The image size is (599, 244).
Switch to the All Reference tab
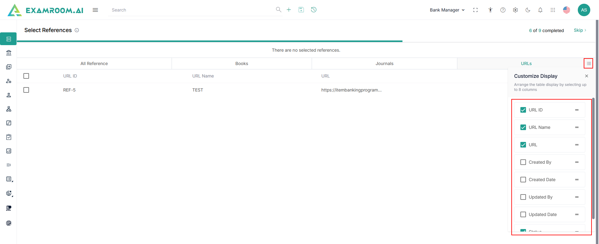[94, 63]
